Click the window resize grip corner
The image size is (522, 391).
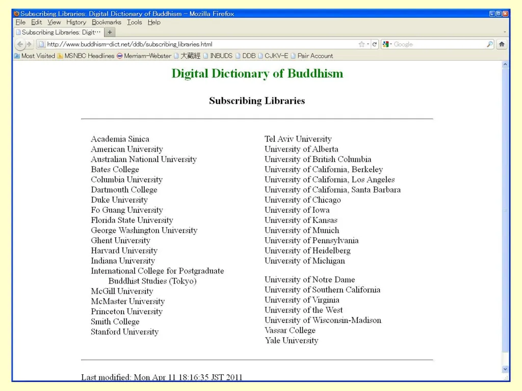click(506, 378)
